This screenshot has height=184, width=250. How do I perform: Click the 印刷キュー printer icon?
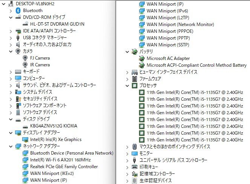coord(135,167)
